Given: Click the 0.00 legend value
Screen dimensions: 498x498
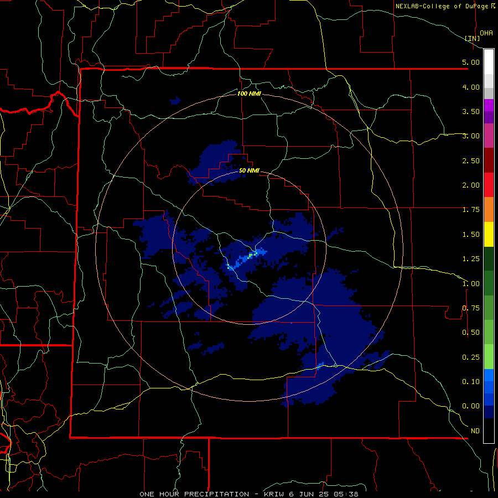Looking at the screenshot, I should [471, 406].
